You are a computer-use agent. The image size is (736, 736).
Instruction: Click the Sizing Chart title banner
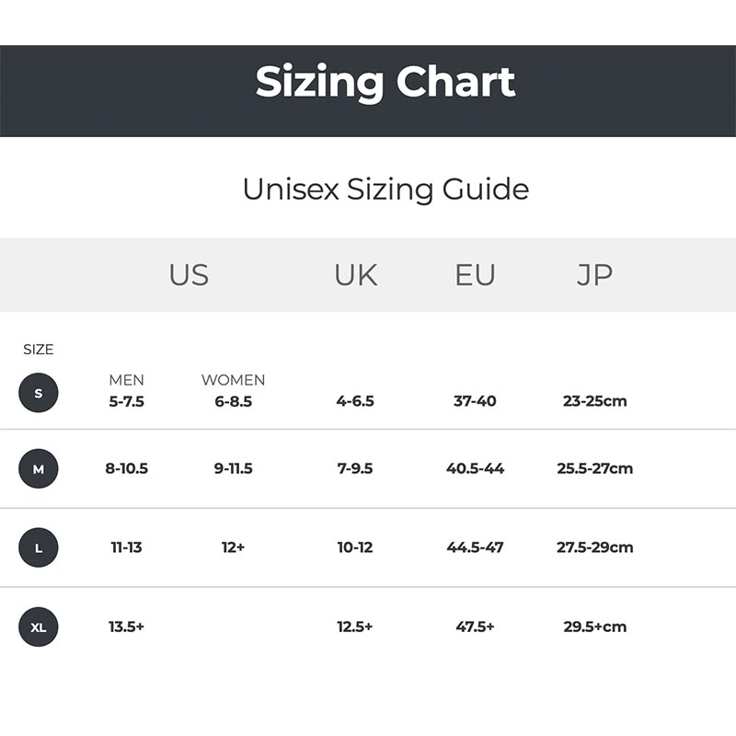click(x=368, y=91)
